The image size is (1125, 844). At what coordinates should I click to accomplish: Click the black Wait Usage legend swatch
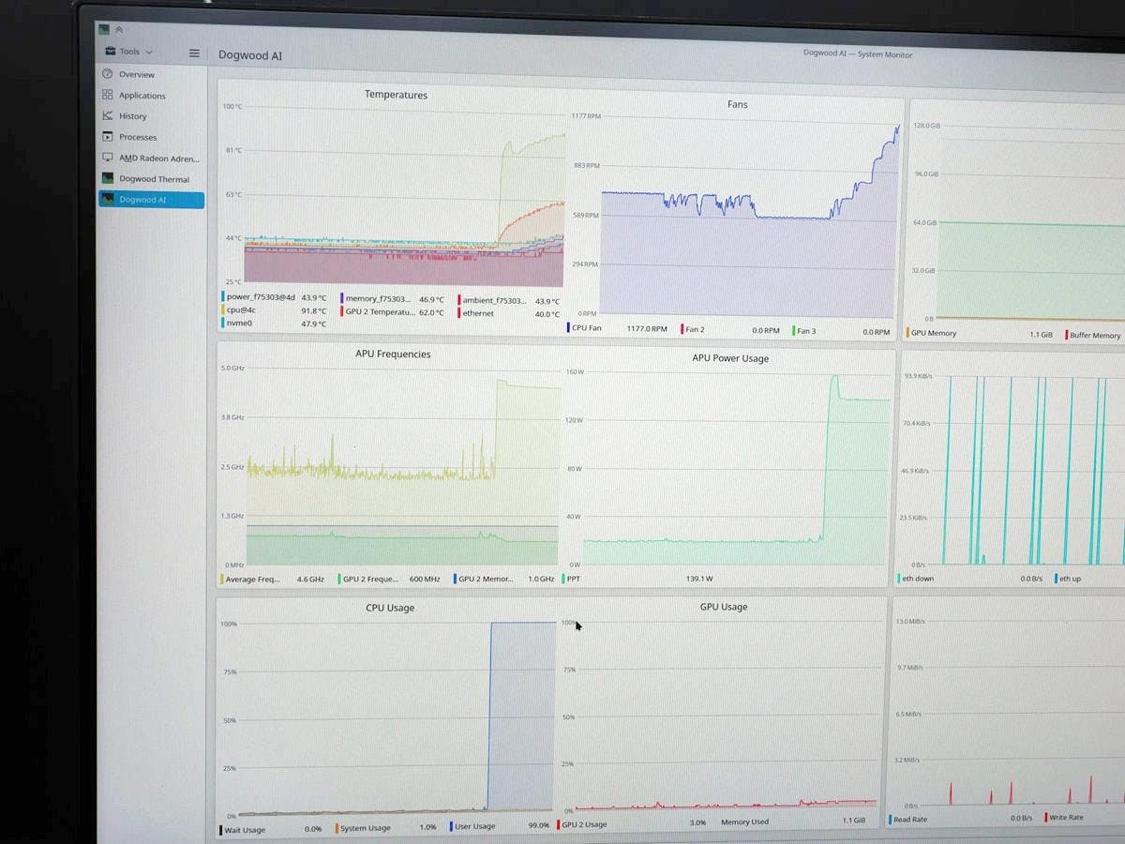click(221, 829)
